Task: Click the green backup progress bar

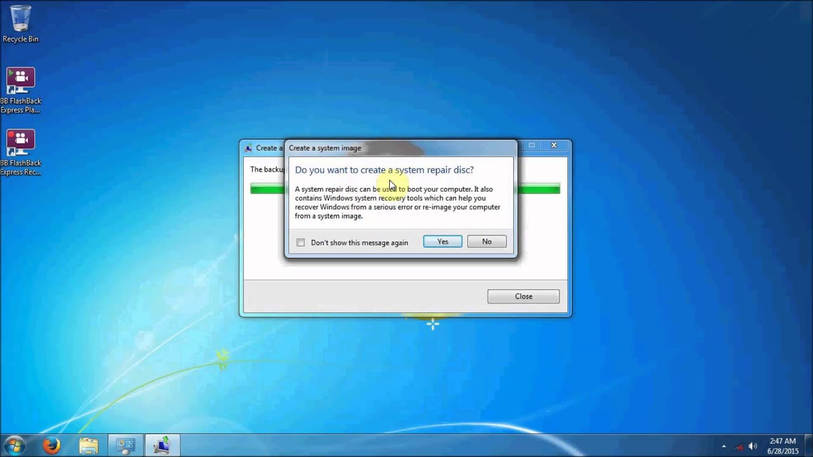Action: point(539,189)
